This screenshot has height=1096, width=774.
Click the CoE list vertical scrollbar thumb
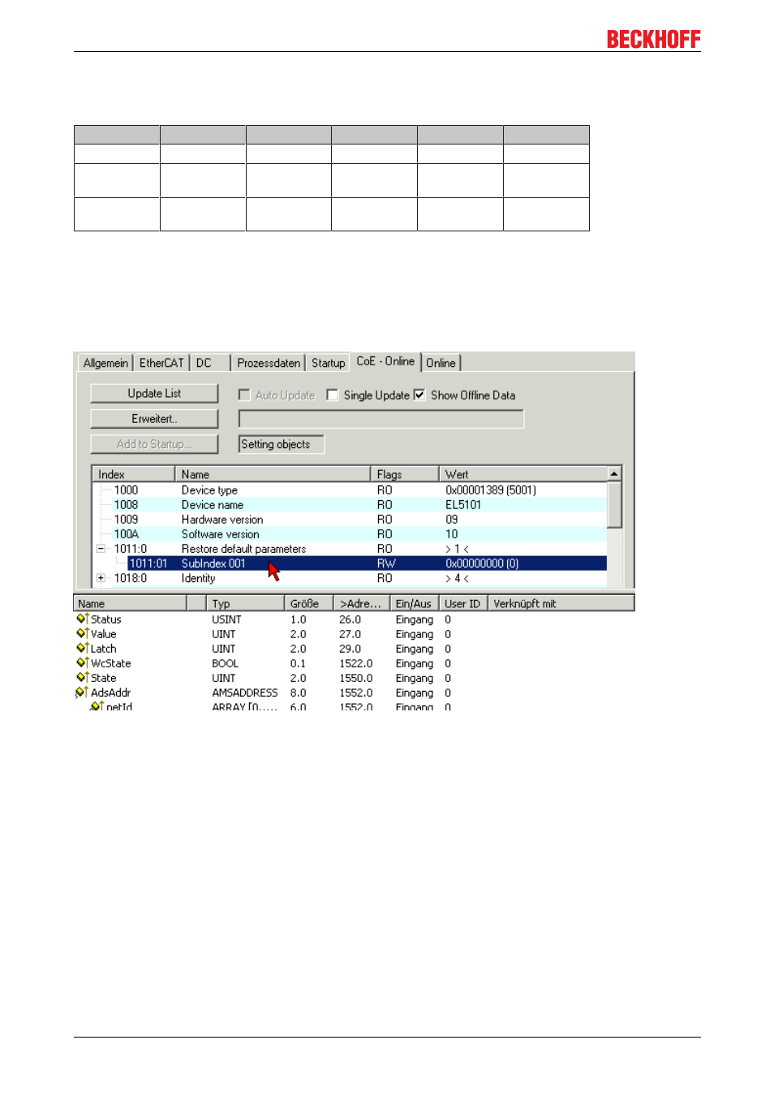coord(615,504)
